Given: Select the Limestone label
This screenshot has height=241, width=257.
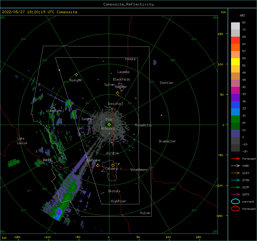Looking at the screenshot, I should pos(54,111).
